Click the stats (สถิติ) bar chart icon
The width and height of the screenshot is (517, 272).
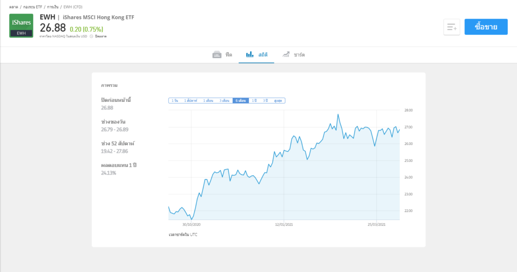point(249,54)
